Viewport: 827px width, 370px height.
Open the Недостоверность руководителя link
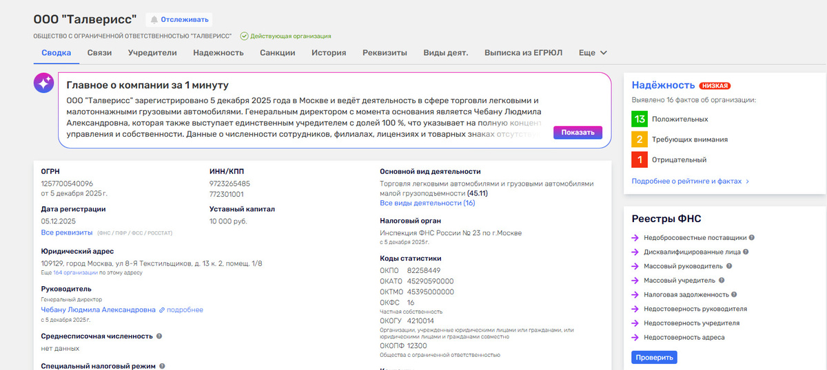pos(695,309)
